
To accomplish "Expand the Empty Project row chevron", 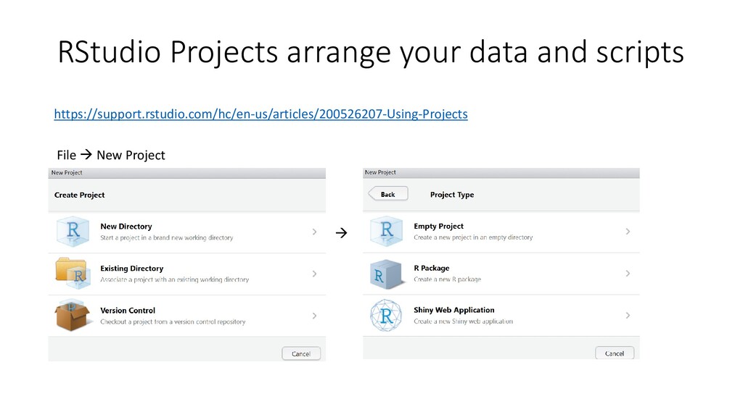I will point(628,231).
